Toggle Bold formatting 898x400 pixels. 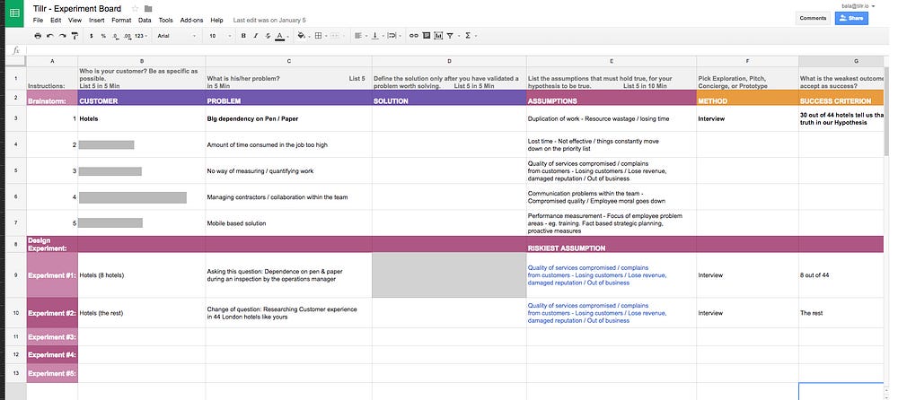(x=243, y=36)
